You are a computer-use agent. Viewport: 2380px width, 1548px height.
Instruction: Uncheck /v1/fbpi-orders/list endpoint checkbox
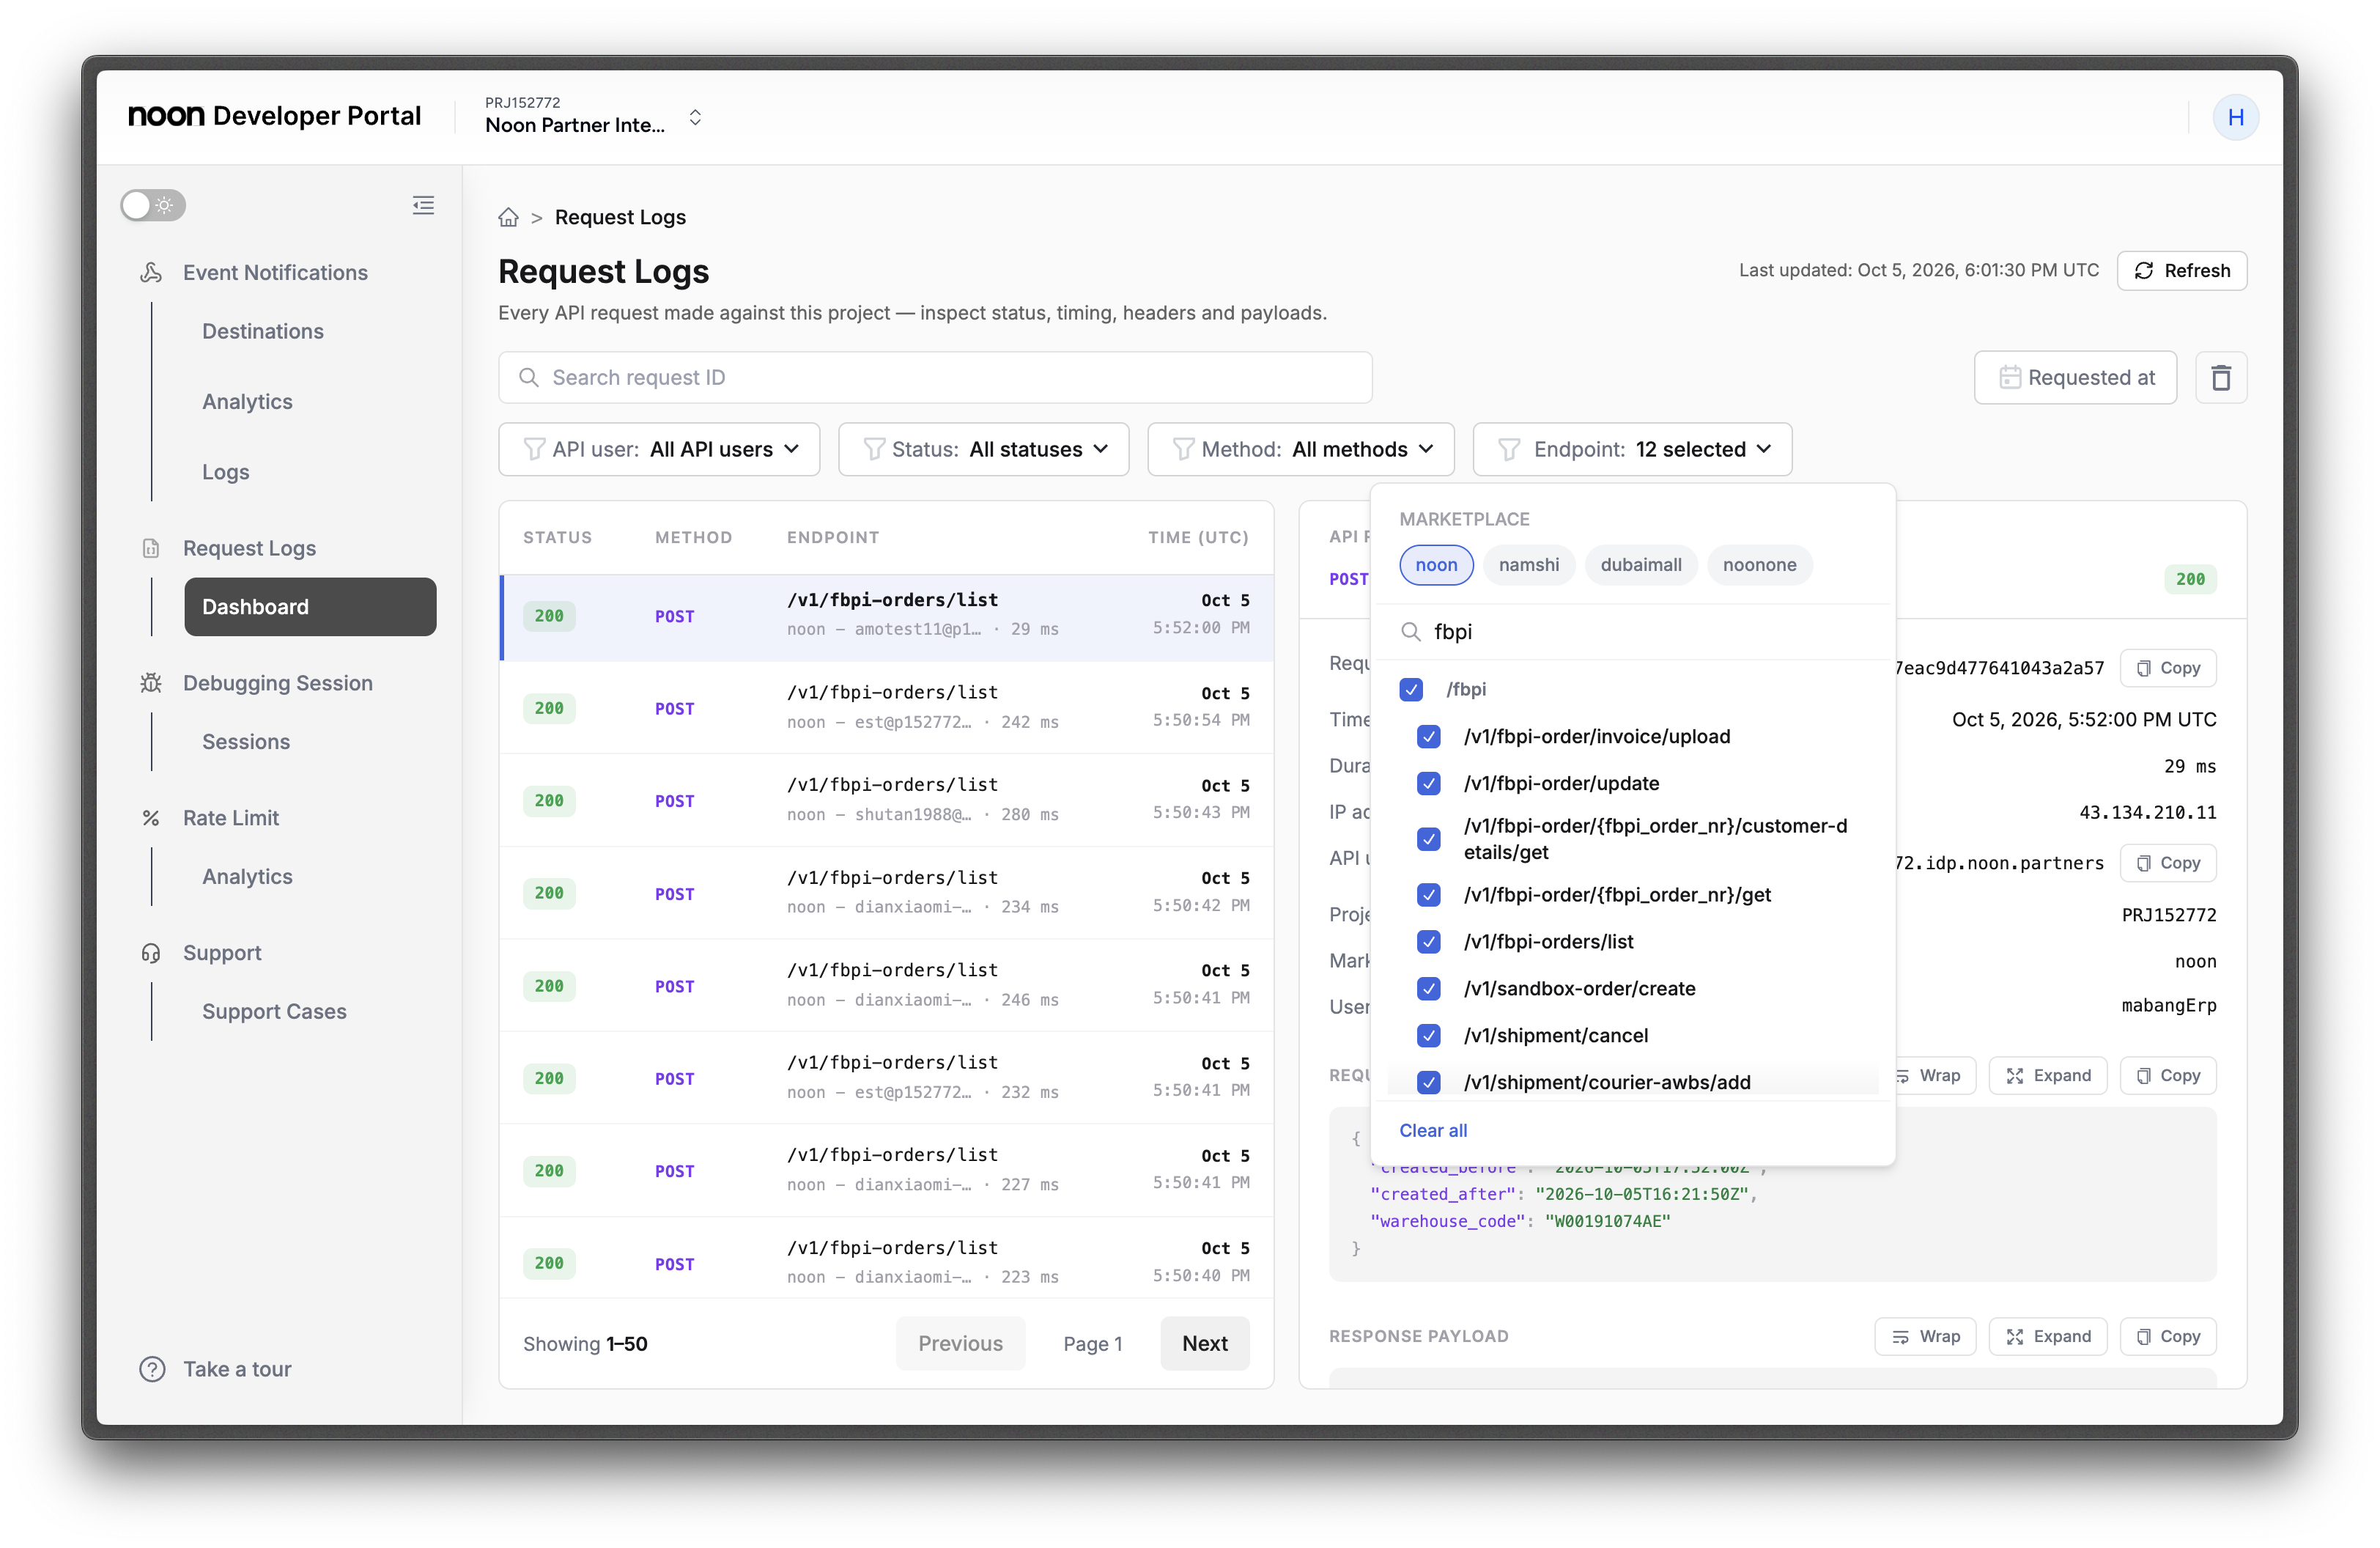pyautogui.click(x=1429, y=941)
